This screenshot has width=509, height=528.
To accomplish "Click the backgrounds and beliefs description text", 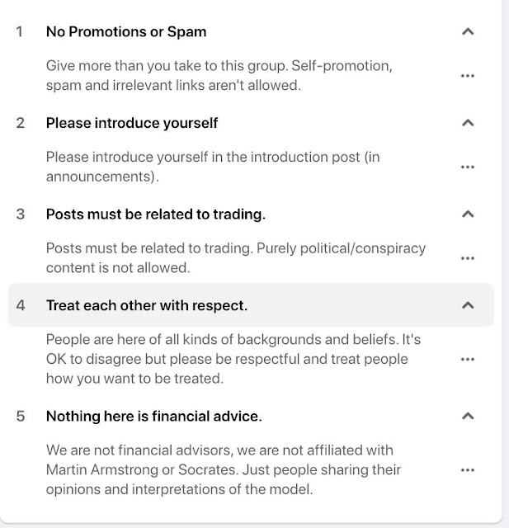I will (x=233, y=359).
